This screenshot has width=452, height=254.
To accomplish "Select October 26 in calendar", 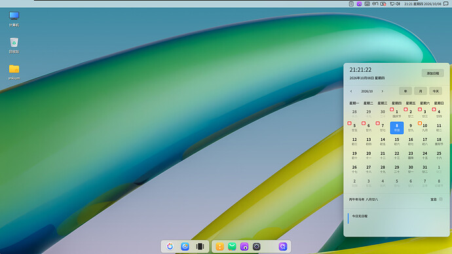I will coord(354,169).
